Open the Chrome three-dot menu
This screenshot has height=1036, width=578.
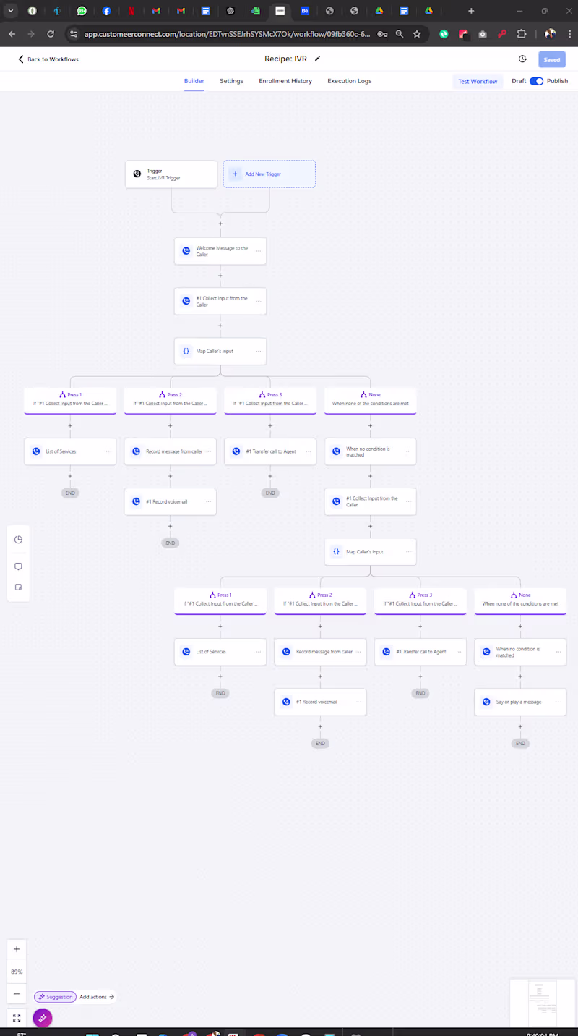click(x=569, y=34)
